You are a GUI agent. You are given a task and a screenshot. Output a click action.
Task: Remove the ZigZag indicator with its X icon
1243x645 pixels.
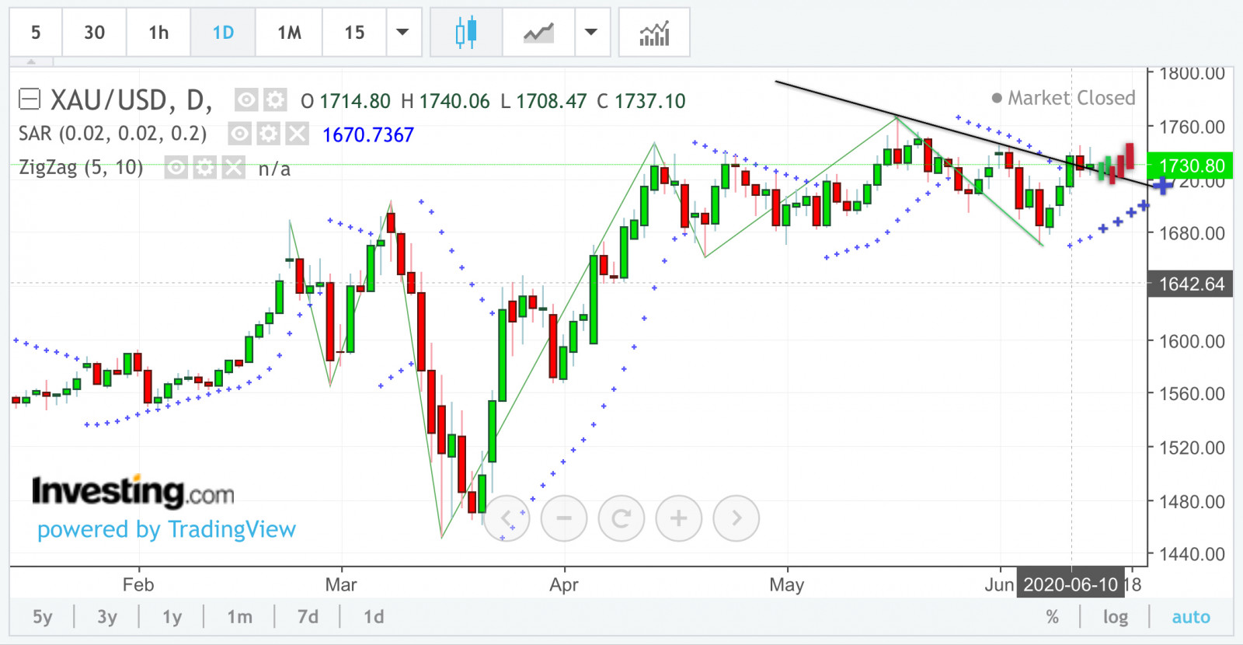234,168
